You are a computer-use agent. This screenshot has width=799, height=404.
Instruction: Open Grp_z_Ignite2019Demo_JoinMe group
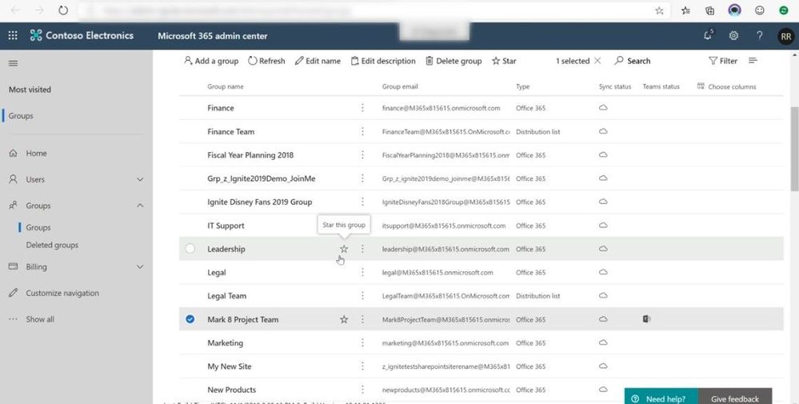(262, 178)
